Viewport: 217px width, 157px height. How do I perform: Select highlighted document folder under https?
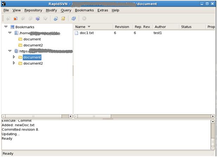[32, 57]
